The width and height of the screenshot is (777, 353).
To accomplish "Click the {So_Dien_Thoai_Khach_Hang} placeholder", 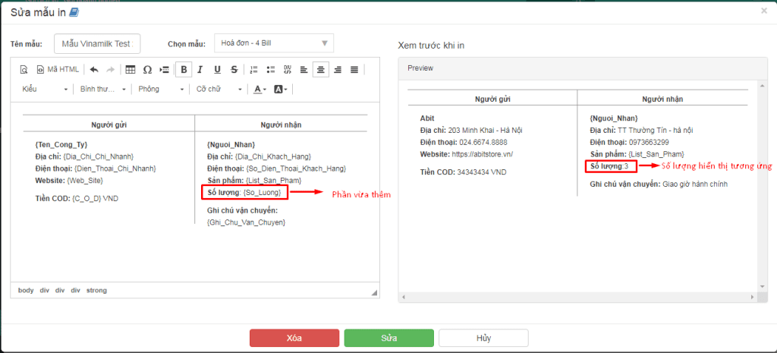I will pyautogui.click(x=297, y=169).
